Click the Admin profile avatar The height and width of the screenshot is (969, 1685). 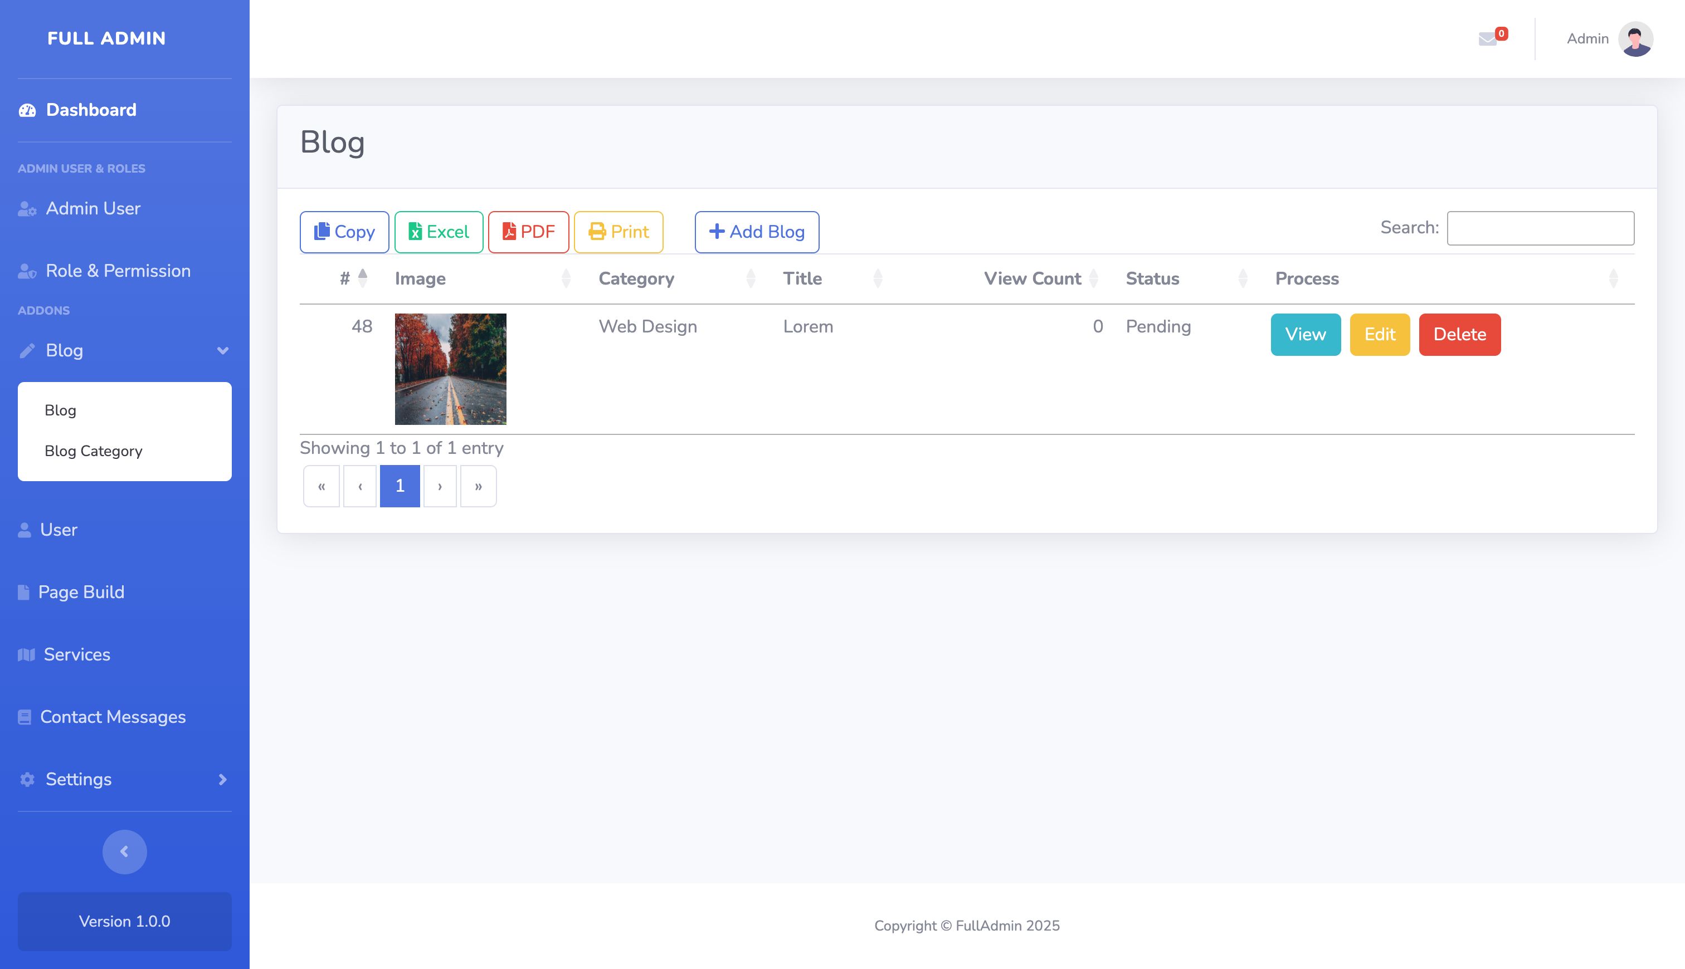pyautogui.click(x=1635, y=40)
